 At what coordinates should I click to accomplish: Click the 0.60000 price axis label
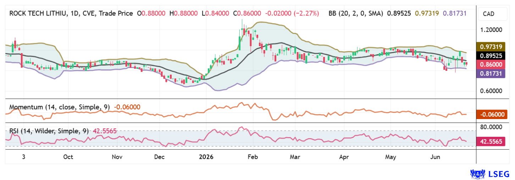(492, 91)
